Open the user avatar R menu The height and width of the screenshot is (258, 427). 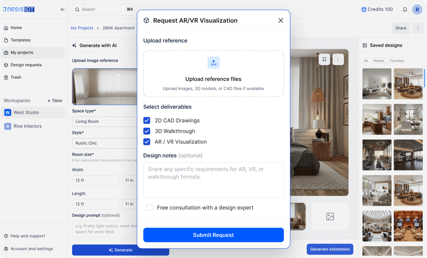click(x=417, y=10)
